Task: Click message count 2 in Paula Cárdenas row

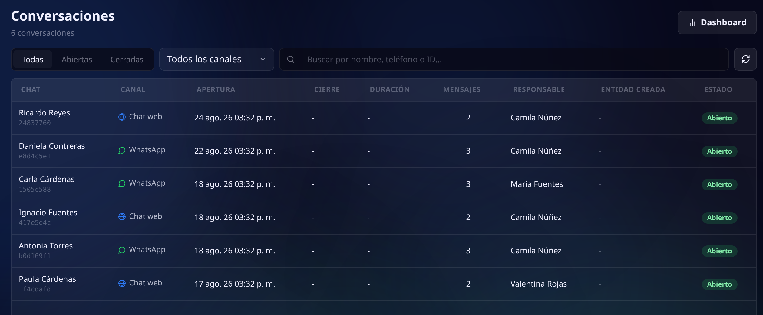Action: pyautogui.click(x=468, y=284)
